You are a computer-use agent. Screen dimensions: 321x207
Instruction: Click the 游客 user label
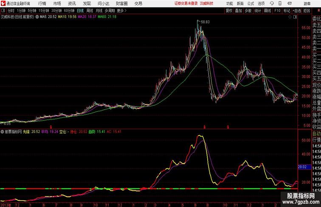pos(307,3)
